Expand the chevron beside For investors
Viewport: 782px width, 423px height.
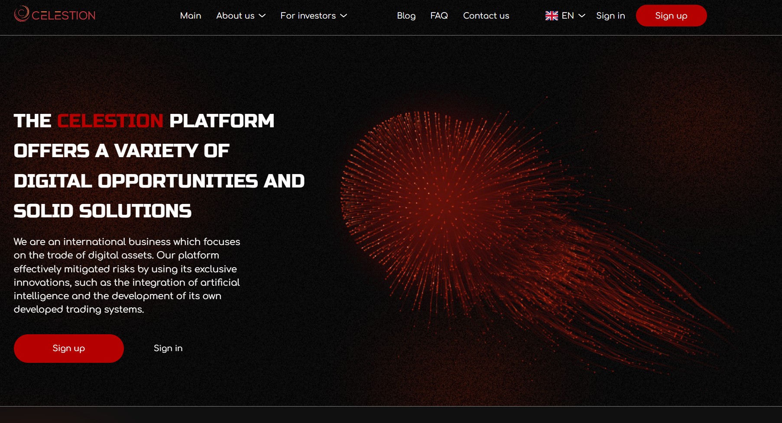point(344,16)
